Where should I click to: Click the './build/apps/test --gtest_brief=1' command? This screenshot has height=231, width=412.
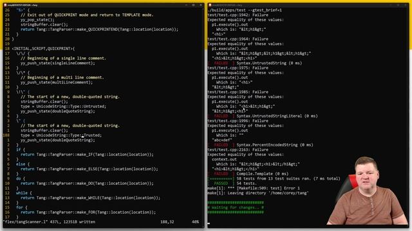(x=245, y=10)
